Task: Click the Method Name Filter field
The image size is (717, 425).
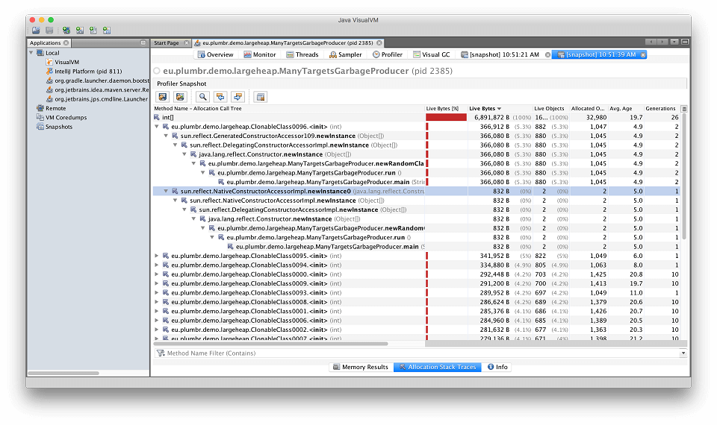Action: (418, 353)
